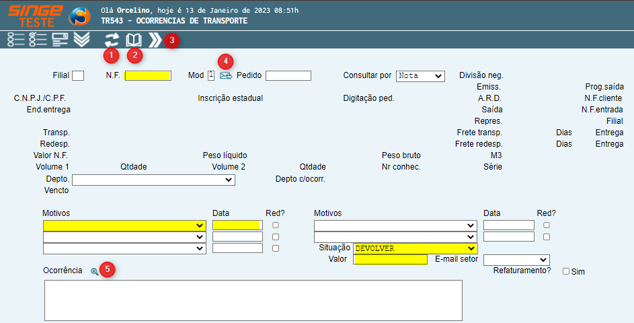634x323 pixels.
Task: Open the Situação DEVOLVER dropdown
Action: click(415, 248)
